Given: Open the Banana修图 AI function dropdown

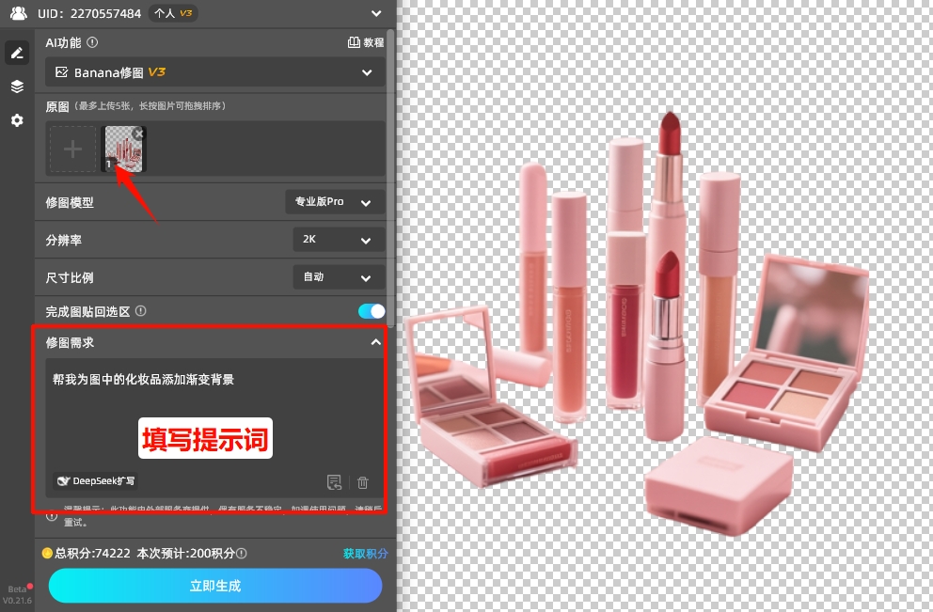Looking at the screenshot, I should pos(214,72).
